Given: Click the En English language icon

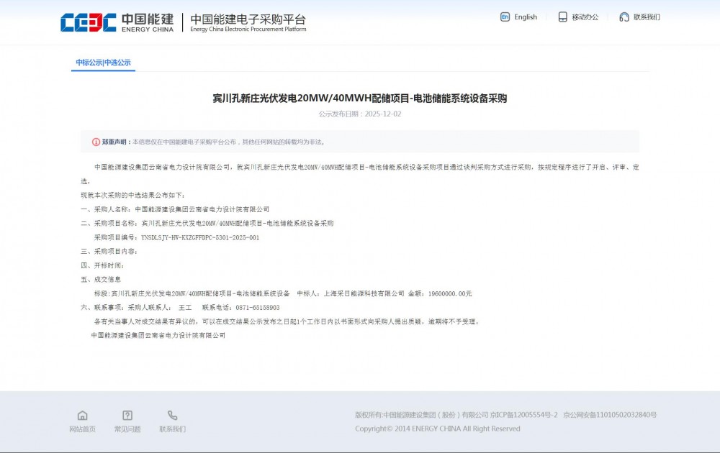Looking at the screenshot, I should point(506,17).
